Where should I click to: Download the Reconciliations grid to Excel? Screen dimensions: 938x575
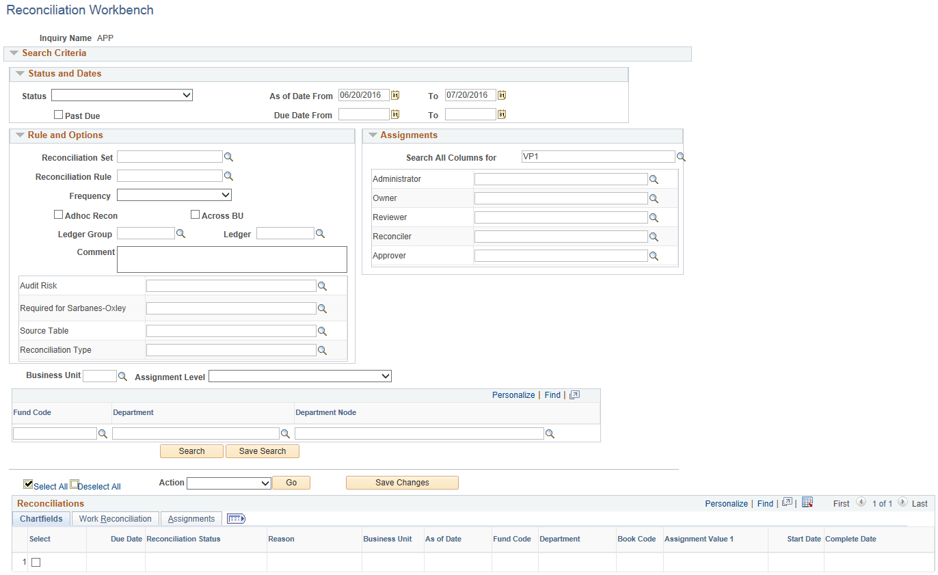pyautogui.click(x=807, y=503)
